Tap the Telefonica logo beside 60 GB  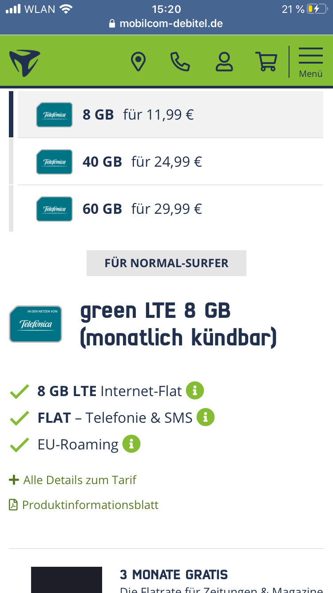click(54, 209)
